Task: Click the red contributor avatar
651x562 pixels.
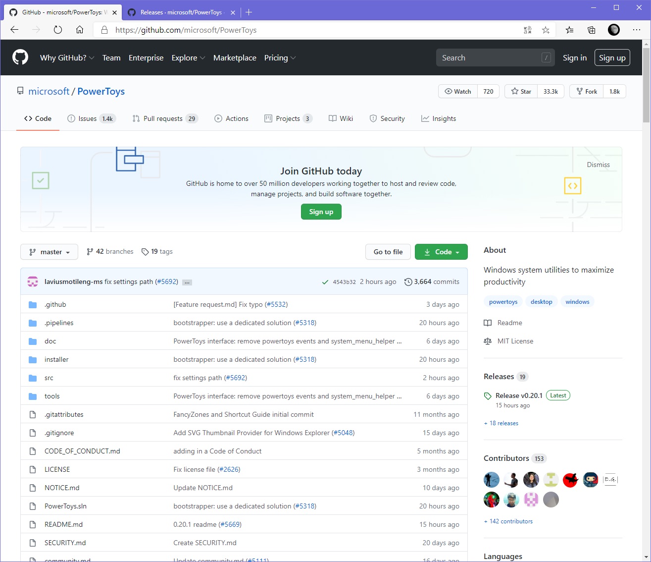Action: click(571, 480)
